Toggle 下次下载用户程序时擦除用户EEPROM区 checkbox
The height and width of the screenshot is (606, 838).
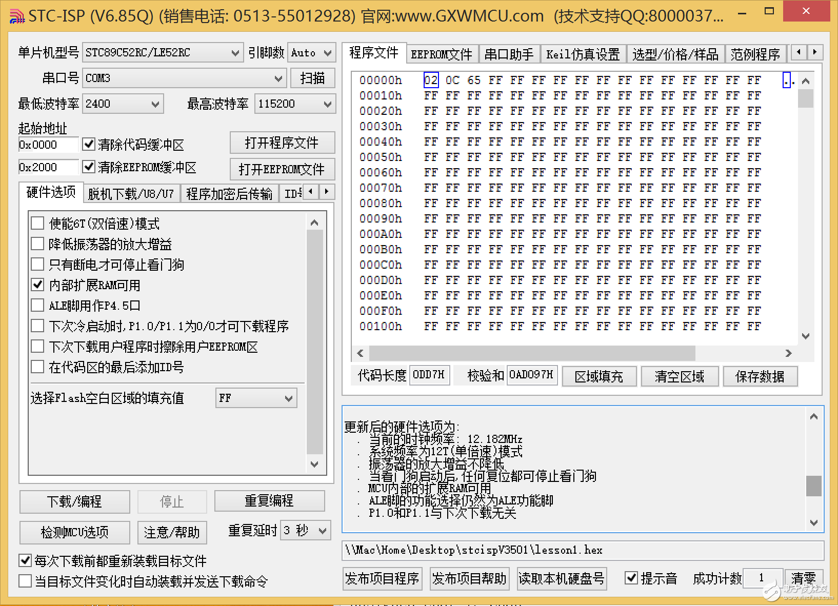coord(37,346)
